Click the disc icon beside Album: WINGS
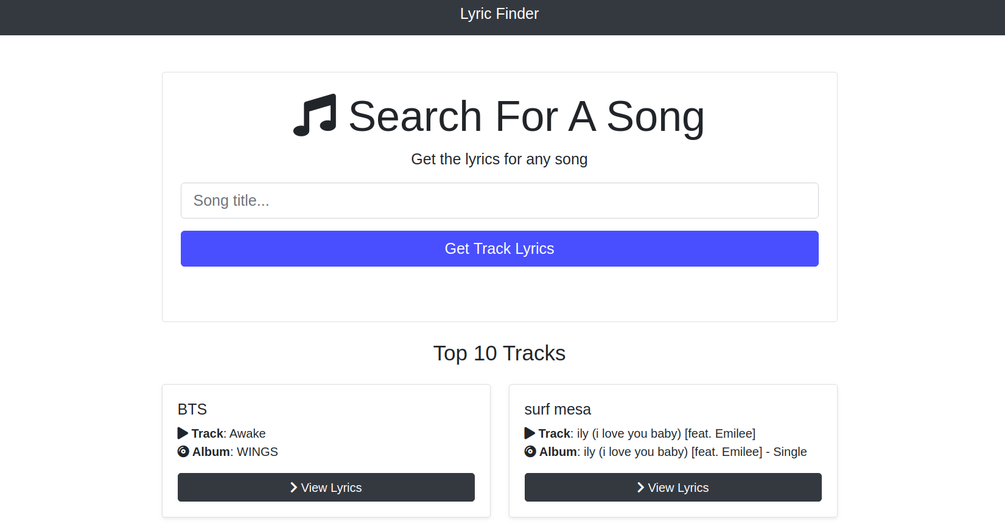Image resolution: width=1005 pixels, height=529 pixels. 183,451
